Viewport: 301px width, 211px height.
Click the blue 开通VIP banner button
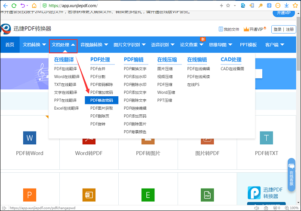click(x=284, y=13)
